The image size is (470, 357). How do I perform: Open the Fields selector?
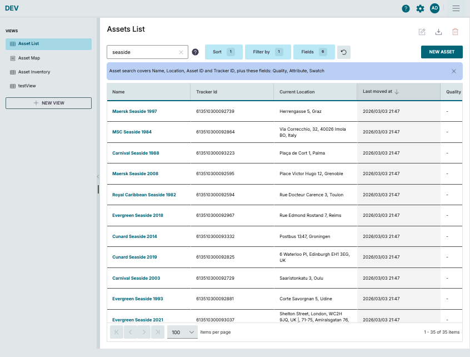(x=314, y=52)
